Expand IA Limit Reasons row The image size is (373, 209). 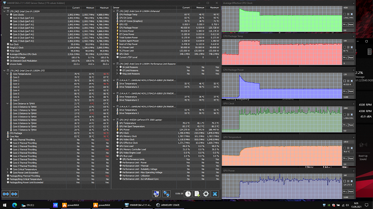(117, 67)
